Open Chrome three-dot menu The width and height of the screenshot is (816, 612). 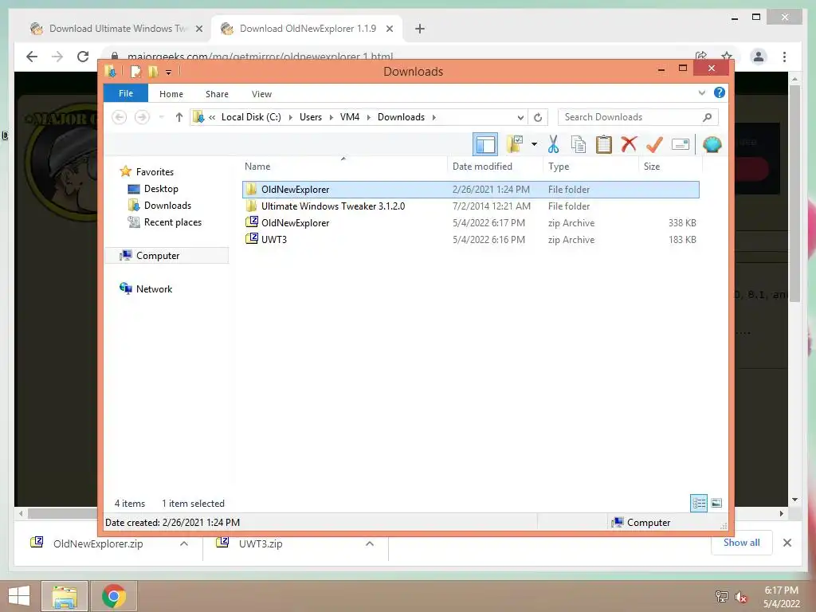[x=784, y=57]
